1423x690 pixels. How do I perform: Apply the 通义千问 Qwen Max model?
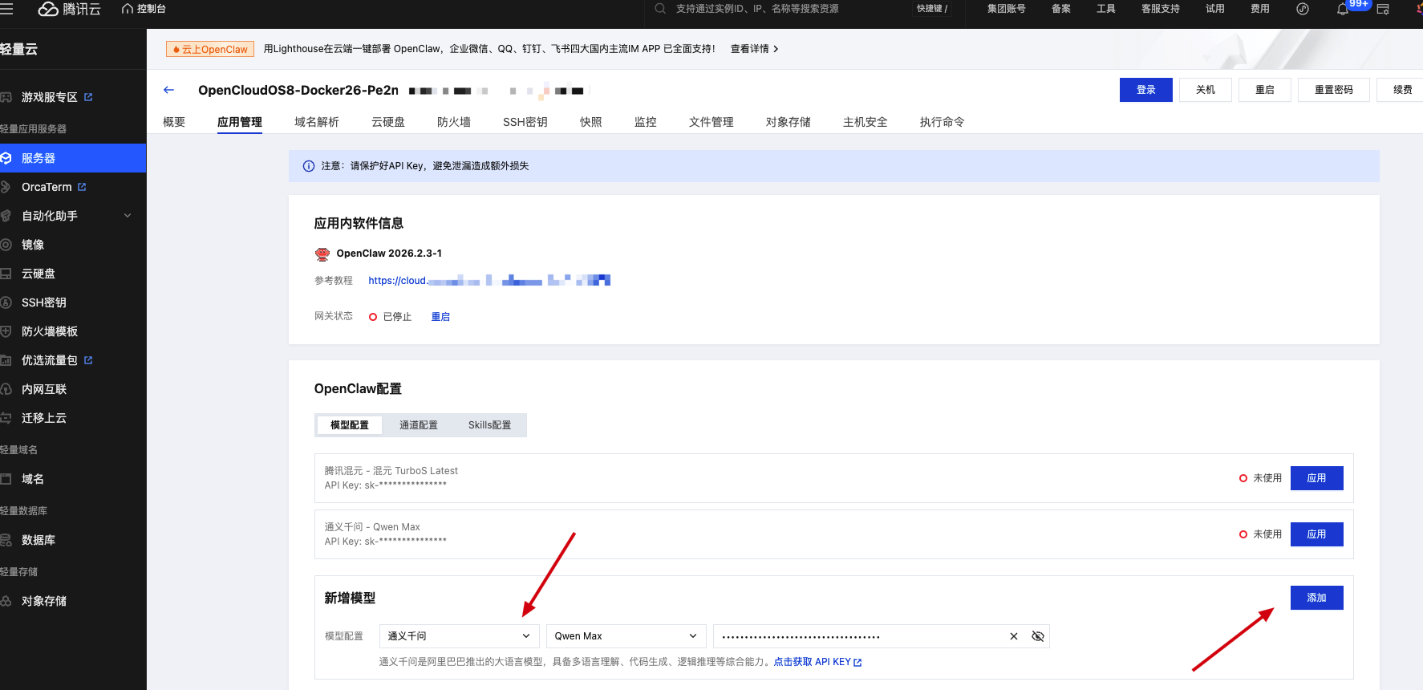[1317, 534]
